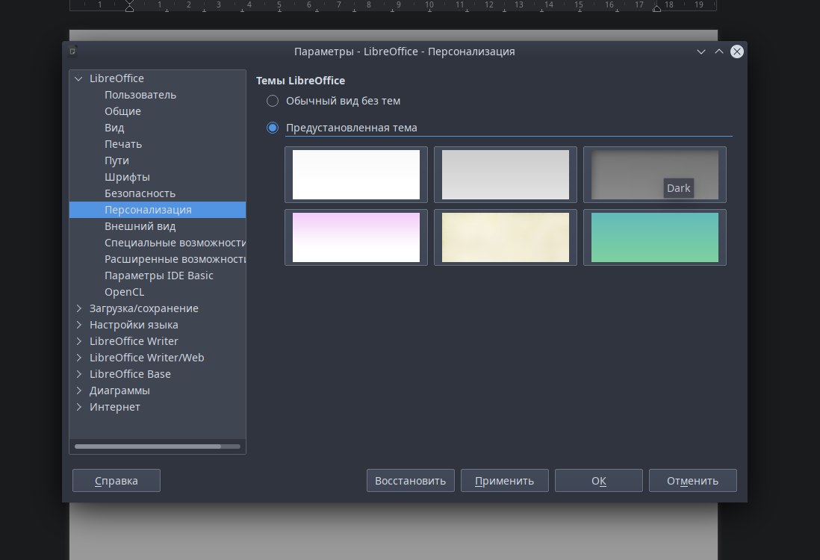820x560 pixels.
Task: Confirm with the ОК button
Action: (x=599, y=481)
